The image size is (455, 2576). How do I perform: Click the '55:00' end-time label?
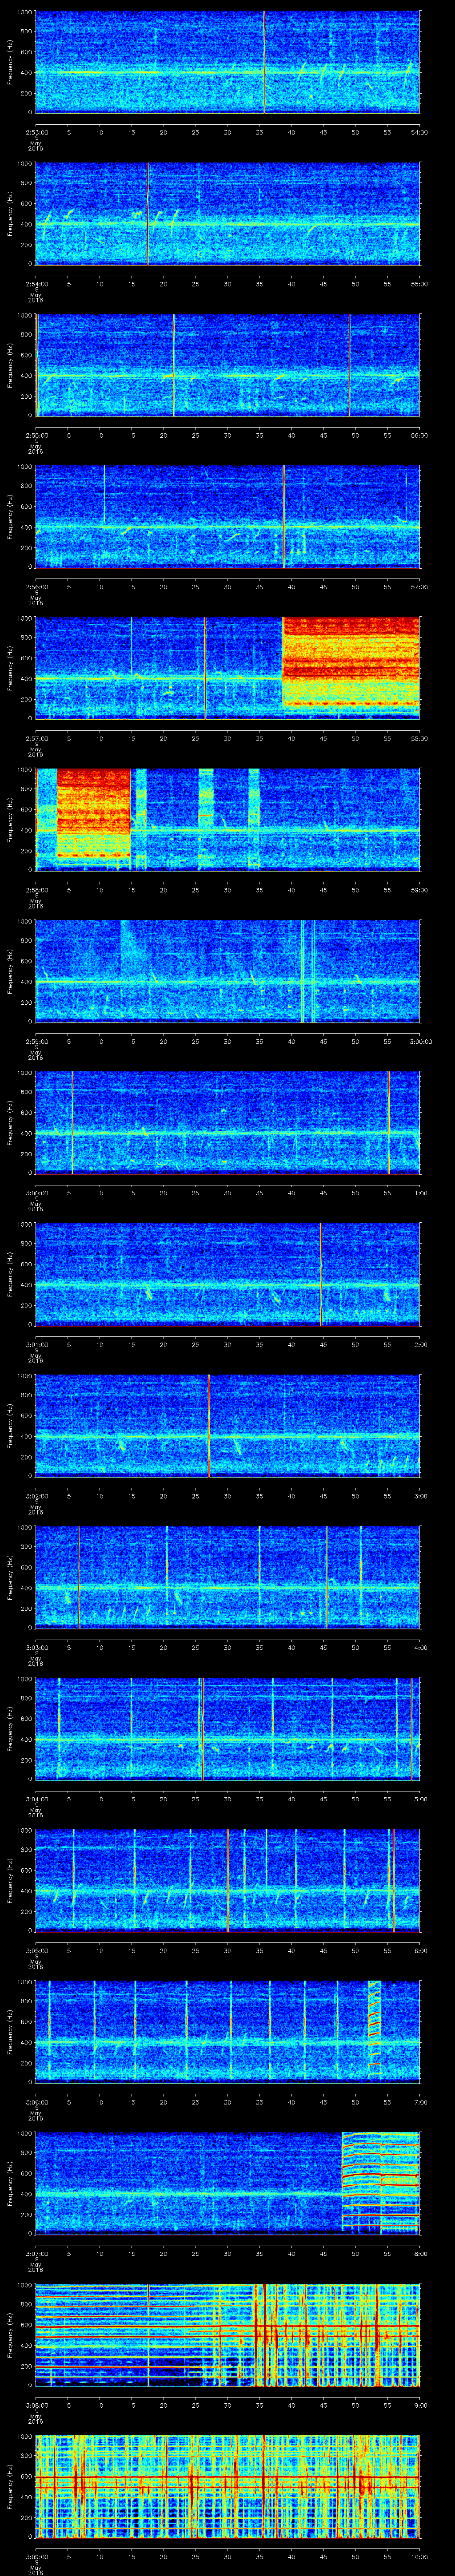419,284
